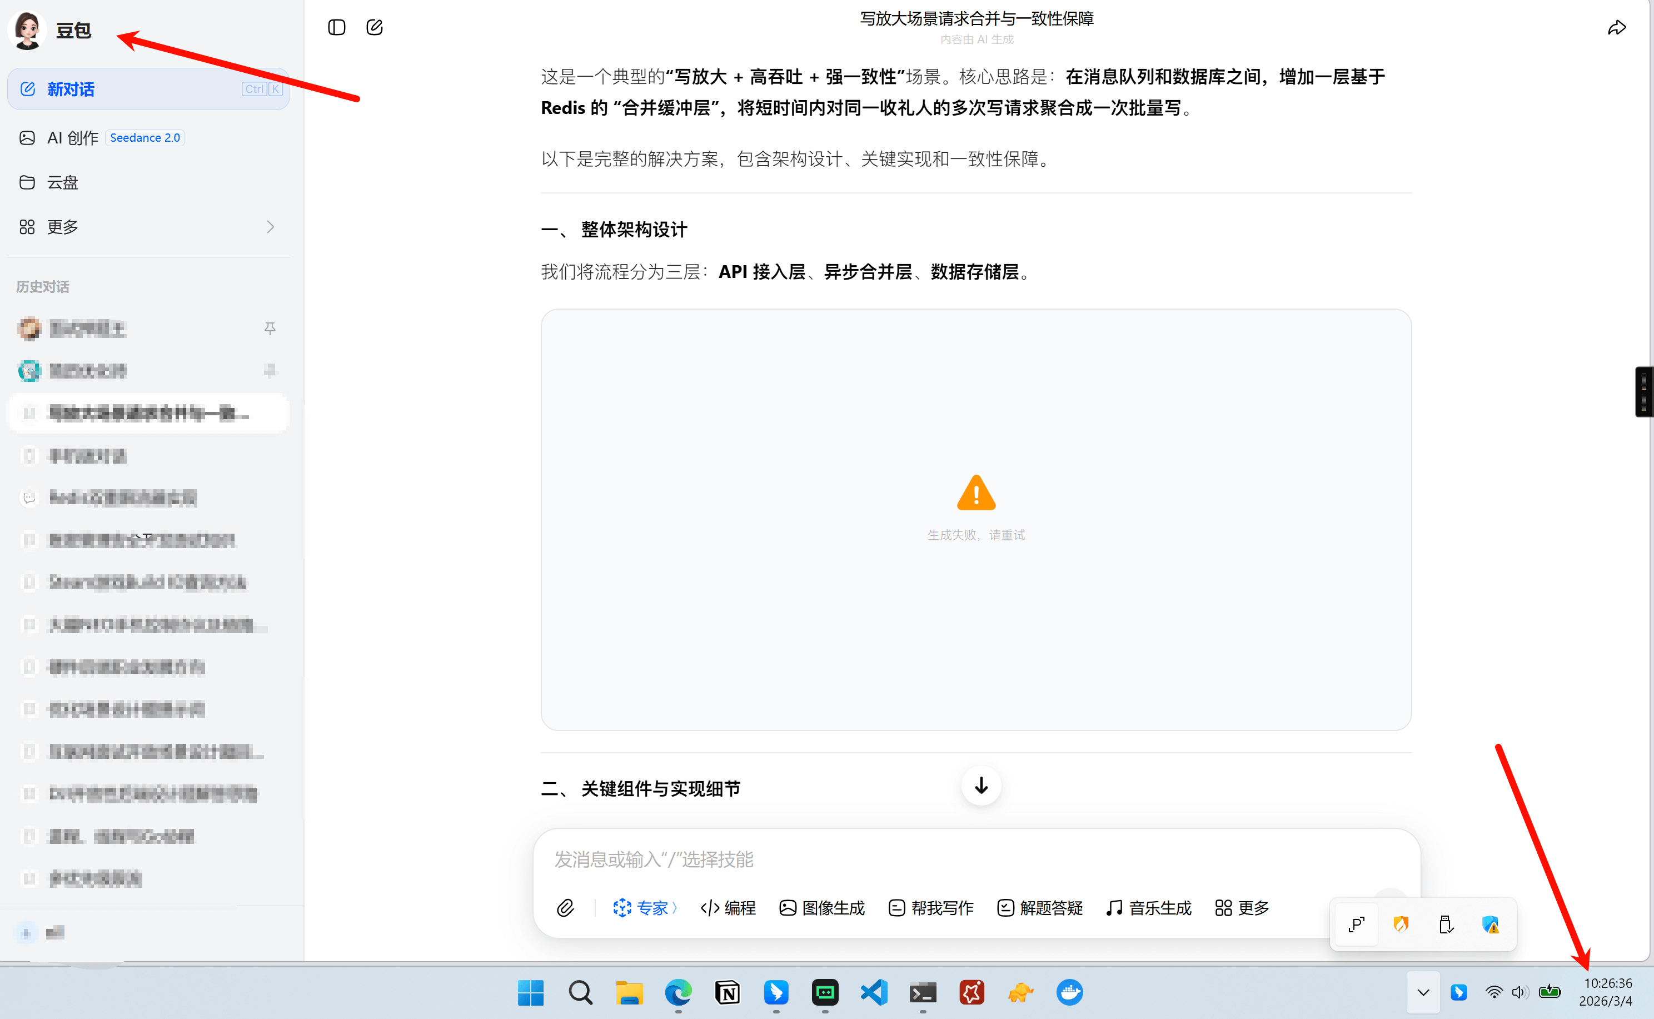The width and height of the screenshot is (1654, 1019).
Task: Open the 解题答疑 problem-solving skill
Action: click(1038, 908)
